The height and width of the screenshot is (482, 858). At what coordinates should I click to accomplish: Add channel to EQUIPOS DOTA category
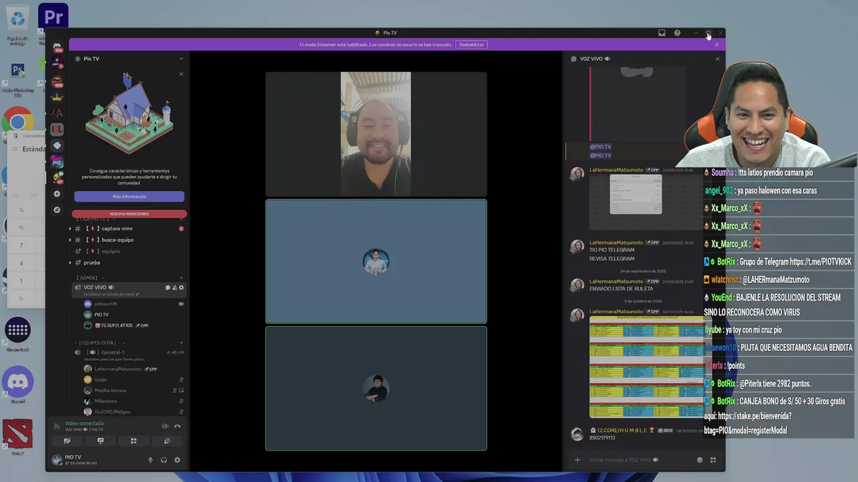tap(181, 343)
